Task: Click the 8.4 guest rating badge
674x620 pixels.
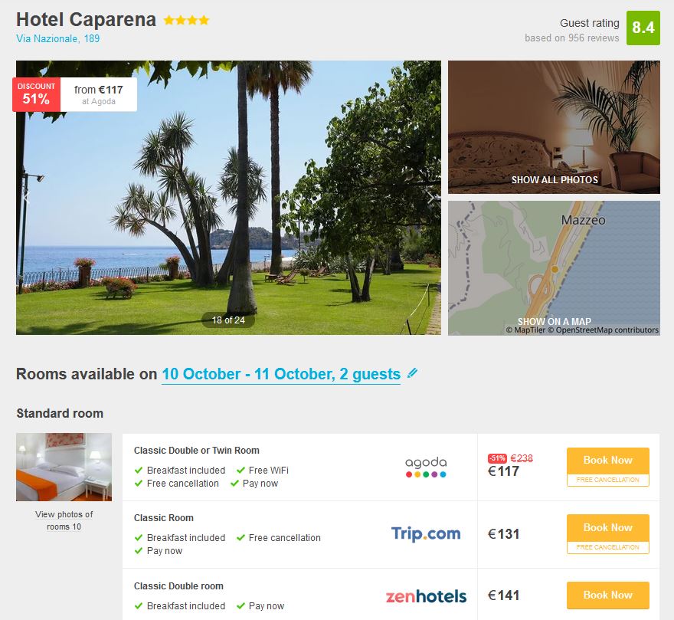Action: tap(643, 28)
